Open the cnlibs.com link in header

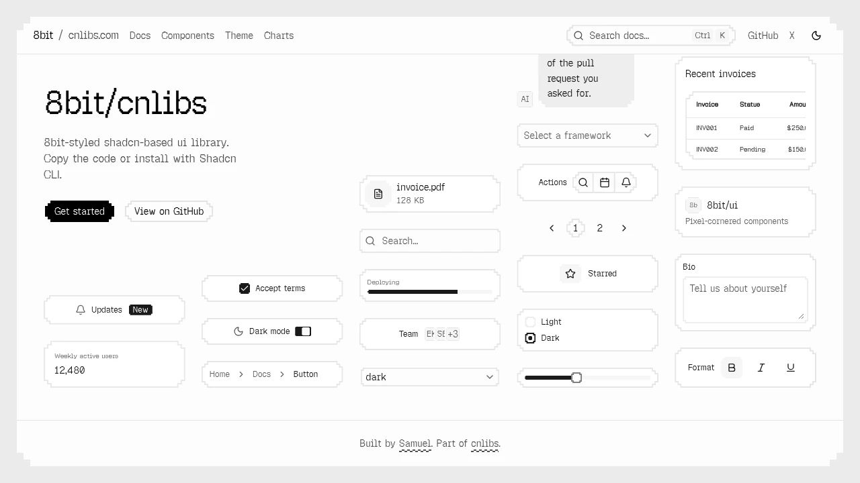(93, 36)
